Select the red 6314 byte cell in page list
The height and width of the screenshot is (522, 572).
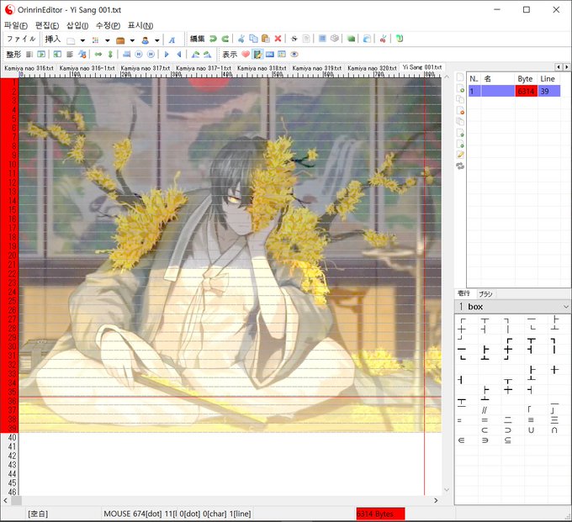click(x=526, y=91)
